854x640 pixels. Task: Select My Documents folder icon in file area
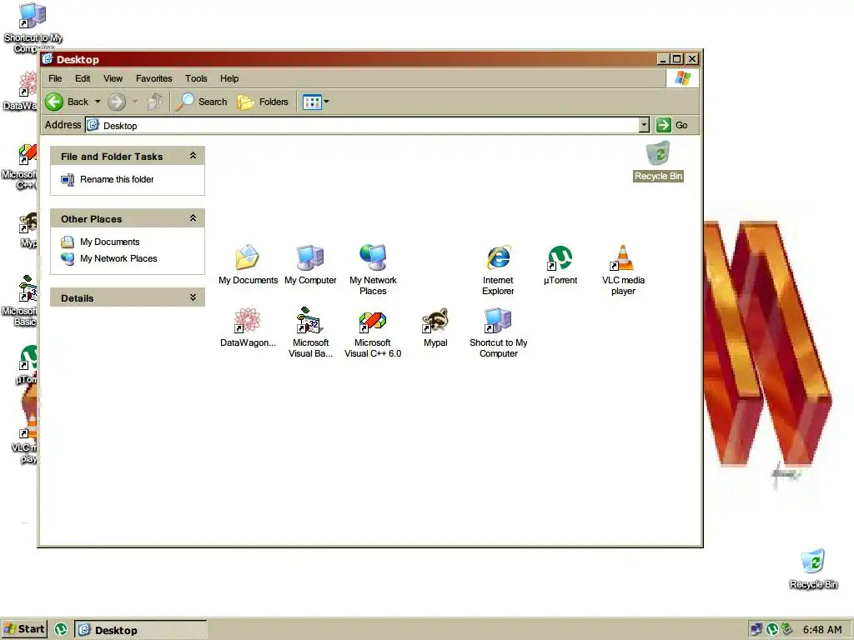[248, 264]
